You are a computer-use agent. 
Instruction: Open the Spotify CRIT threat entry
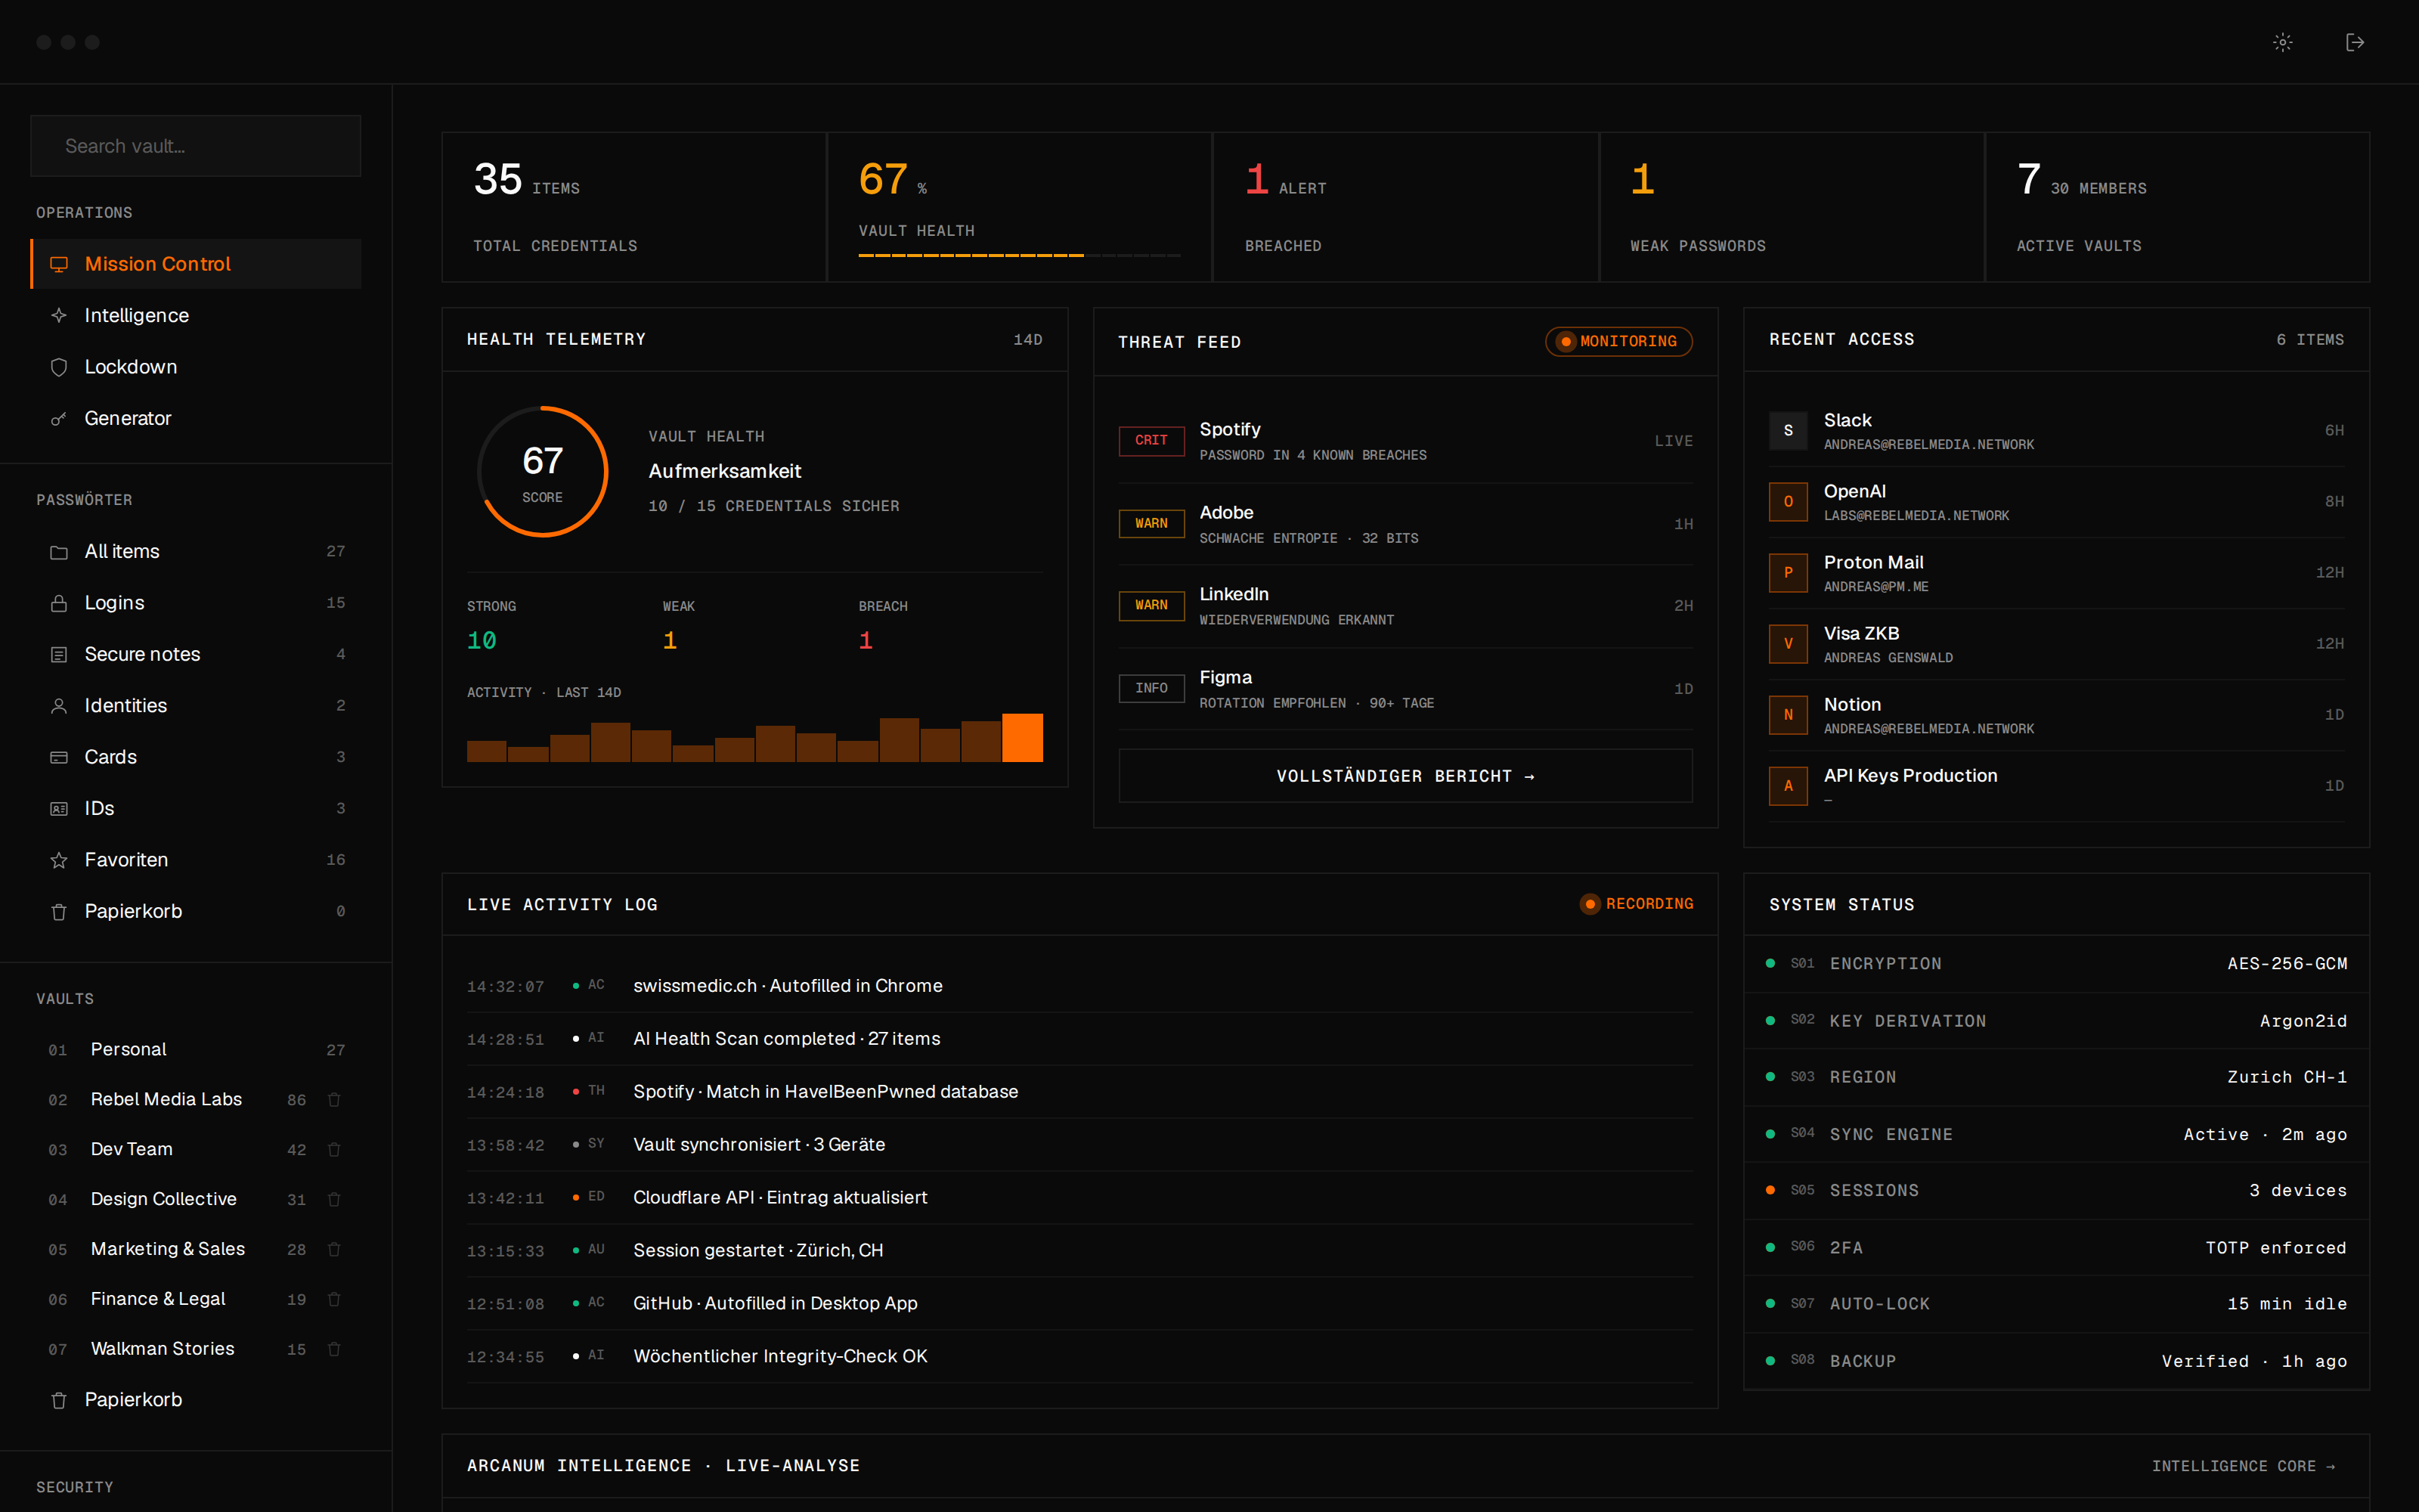click(x=1405, y=441)
